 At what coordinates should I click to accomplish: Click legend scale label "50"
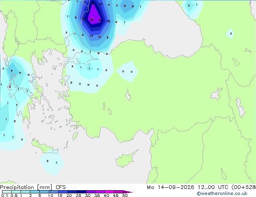(x=125, y=195)
